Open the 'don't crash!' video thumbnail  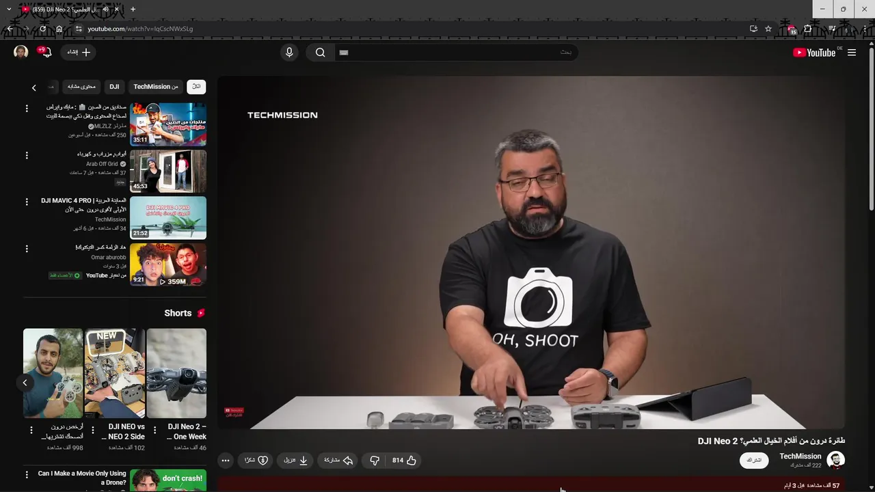(168, 480)
